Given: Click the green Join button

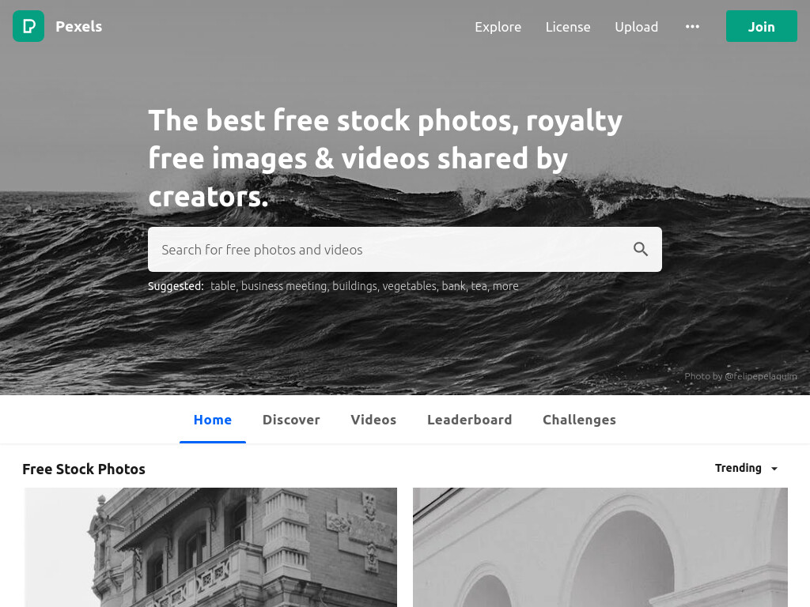Looking at the screenshot, I should 762,26.
